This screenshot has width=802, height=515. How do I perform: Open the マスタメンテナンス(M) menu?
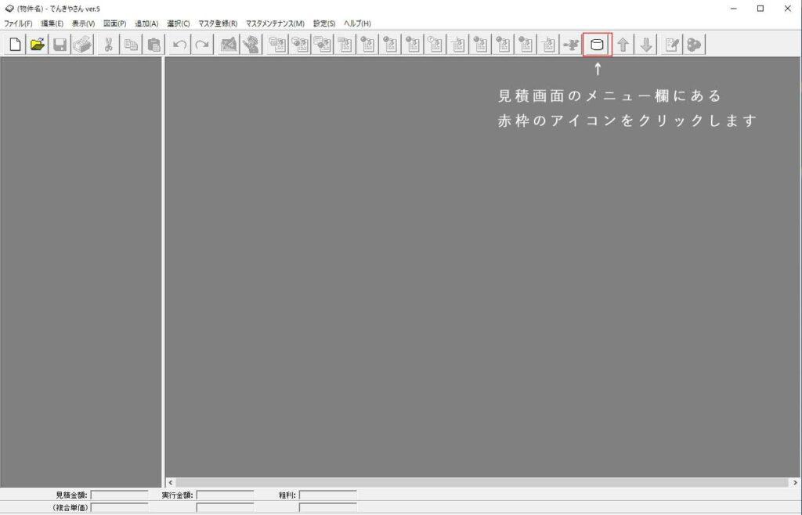click(275, 23)
